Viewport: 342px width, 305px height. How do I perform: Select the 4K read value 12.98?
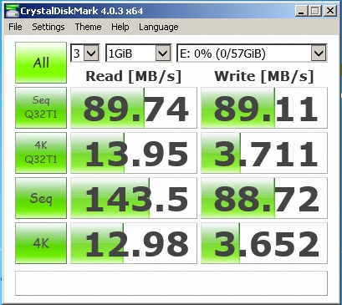tap(134, 243)
